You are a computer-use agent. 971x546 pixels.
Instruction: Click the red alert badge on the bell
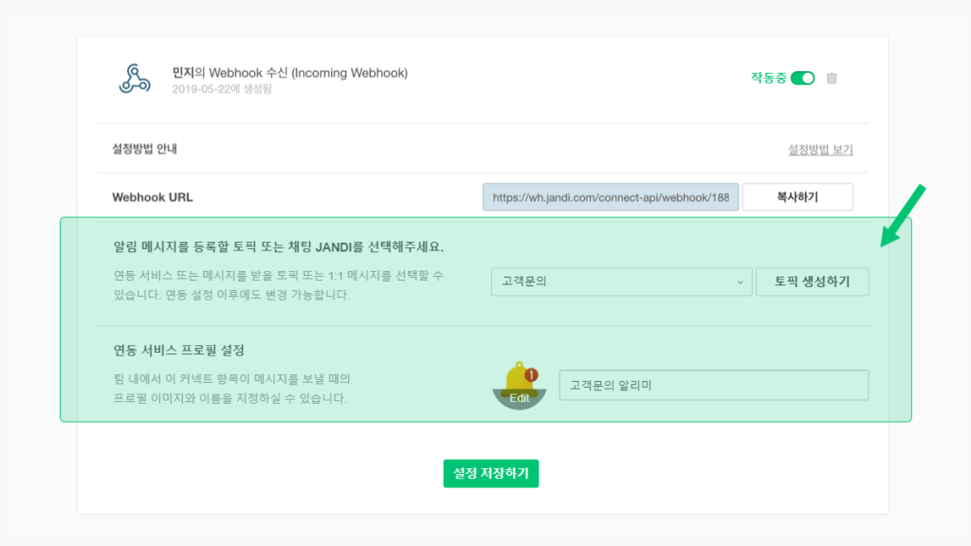coord(531,374)
